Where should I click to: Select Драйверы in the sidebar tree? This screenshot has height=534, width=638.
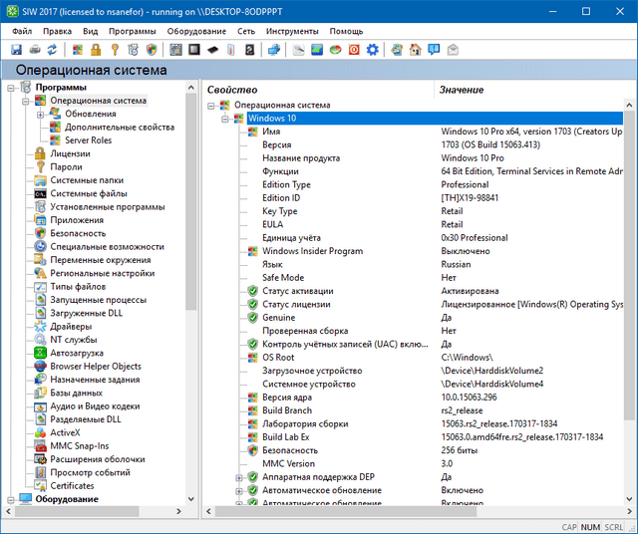[71, 326]
